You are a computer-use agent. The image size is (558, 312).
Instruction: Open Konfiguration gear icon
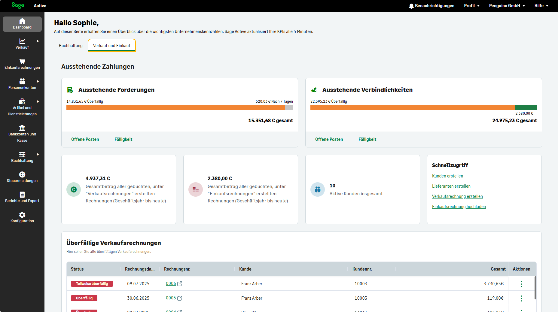point(22,215)
